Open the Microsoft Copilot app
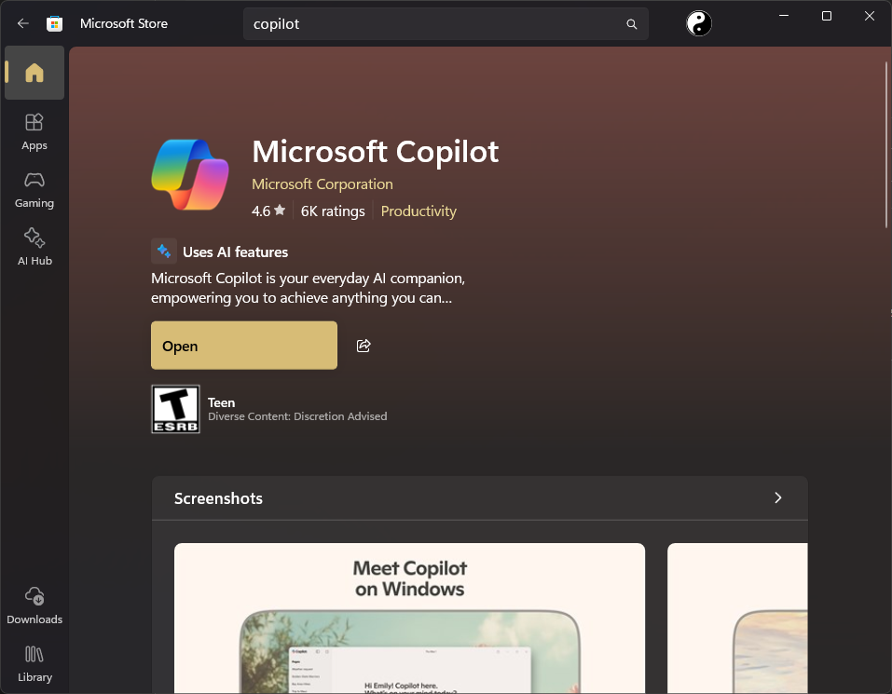 point(244,346)
